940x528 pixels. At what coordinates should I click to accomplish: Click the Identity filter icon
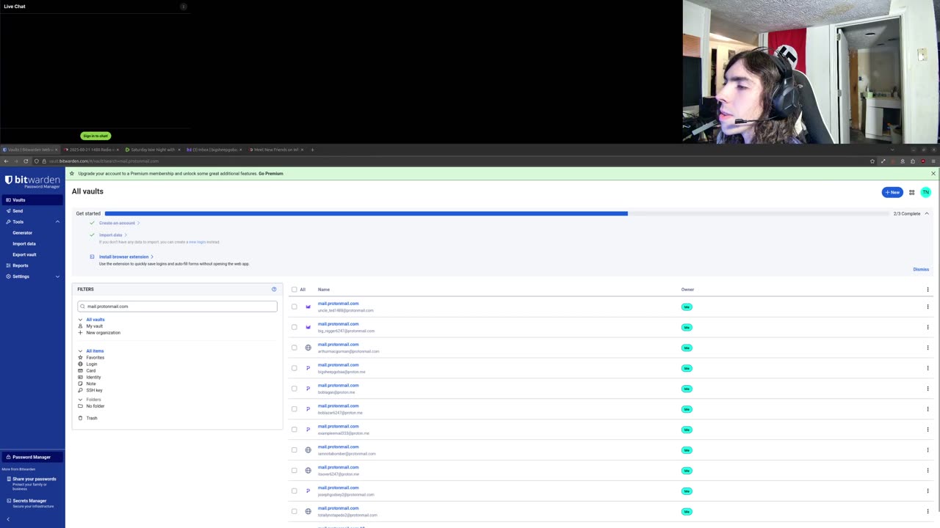[81, 377]
